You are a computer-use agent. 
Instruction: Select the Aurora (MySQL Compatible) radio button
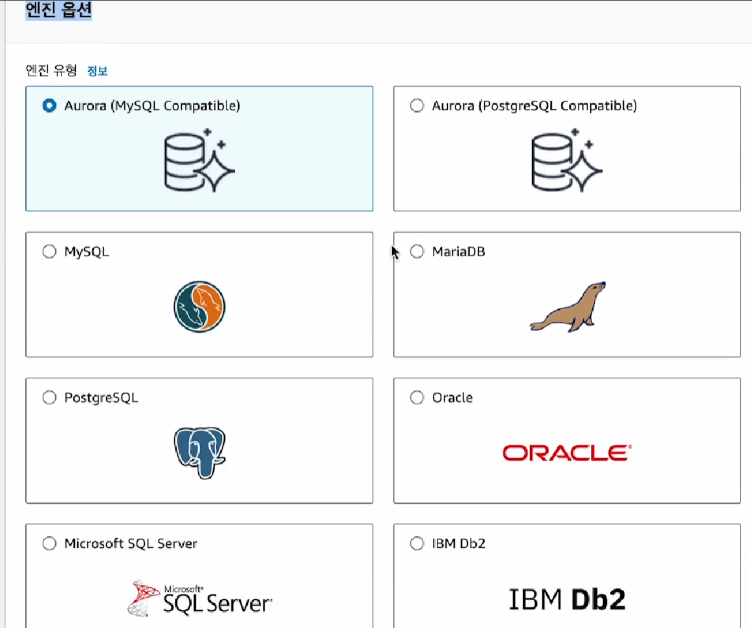[x=49, y=105]
